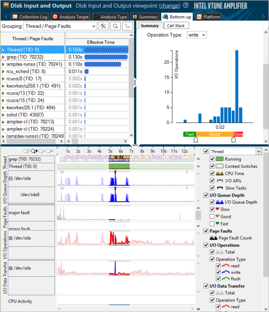Click the VTune Amplifier application logo icon

point(6,5)
